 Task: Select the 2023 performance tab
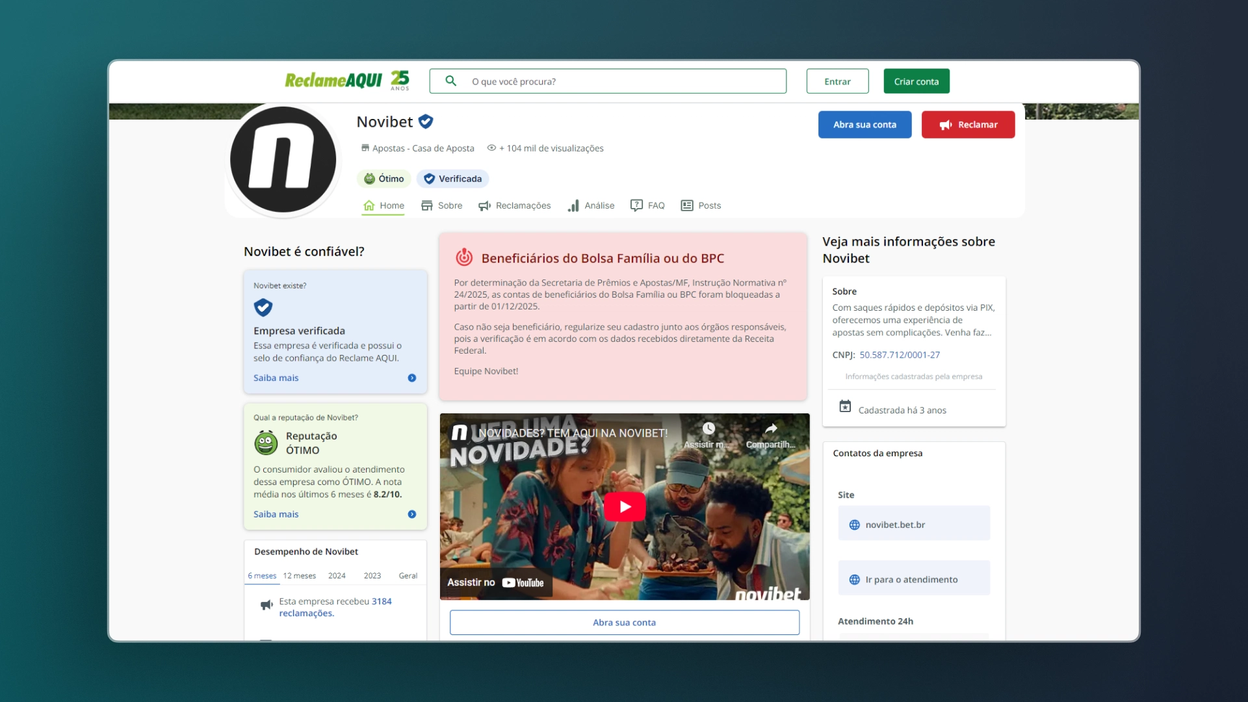pyautogui.click(x=372, y=576)
